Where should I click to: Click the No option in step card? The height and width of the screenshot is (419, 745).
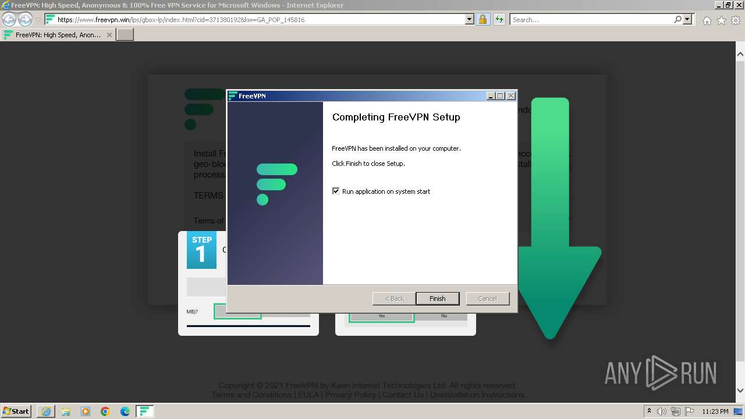pos(444,316)
